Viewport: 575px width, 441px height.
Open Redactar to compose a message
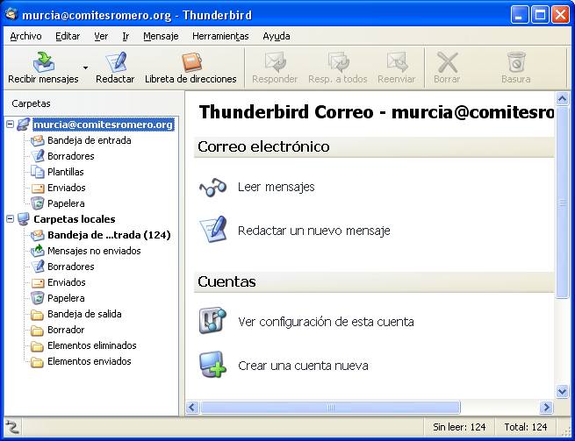click(x=115, y=62)
